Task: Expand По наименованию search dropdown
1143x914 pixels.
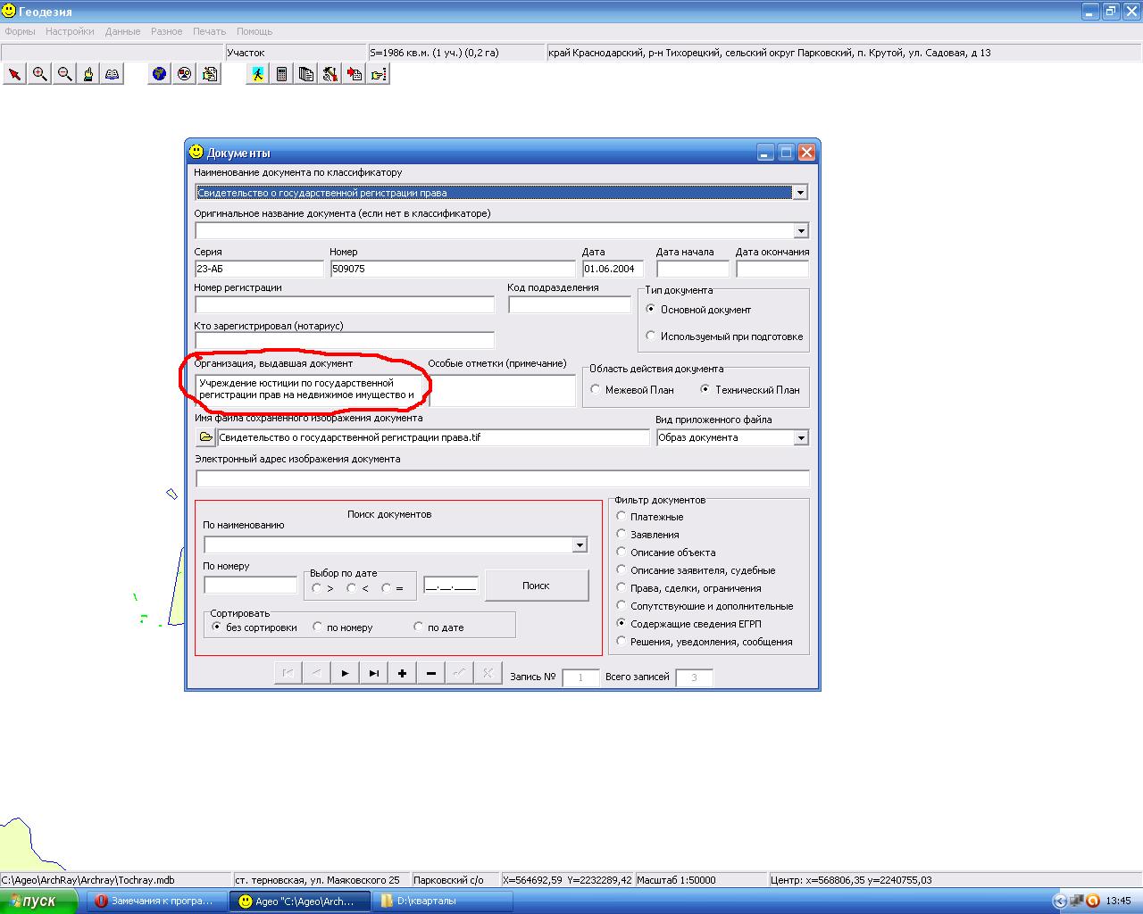Action: [x=580, y=544]
